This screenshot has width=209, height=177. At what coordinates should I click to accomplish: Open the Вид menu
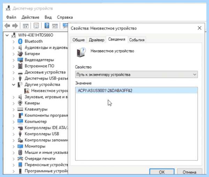(48, 17)
